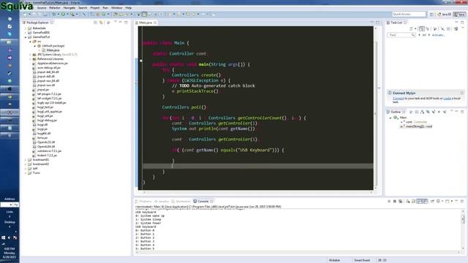Click Synchronize icon in Task List toolbar
This screenshot has width=468, height=263.
(456, 28)
